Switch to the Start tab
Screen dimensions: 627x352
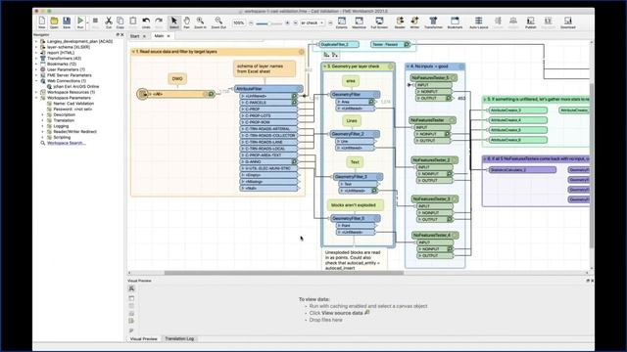(x=135, y=36)
